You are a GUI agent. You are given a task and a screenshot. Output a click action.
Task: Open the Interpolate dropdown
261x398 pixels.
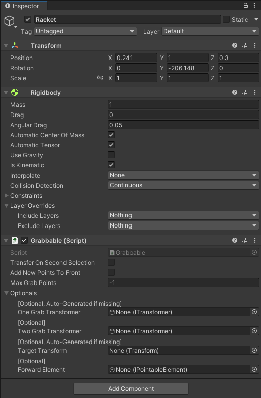click(183, 175)
